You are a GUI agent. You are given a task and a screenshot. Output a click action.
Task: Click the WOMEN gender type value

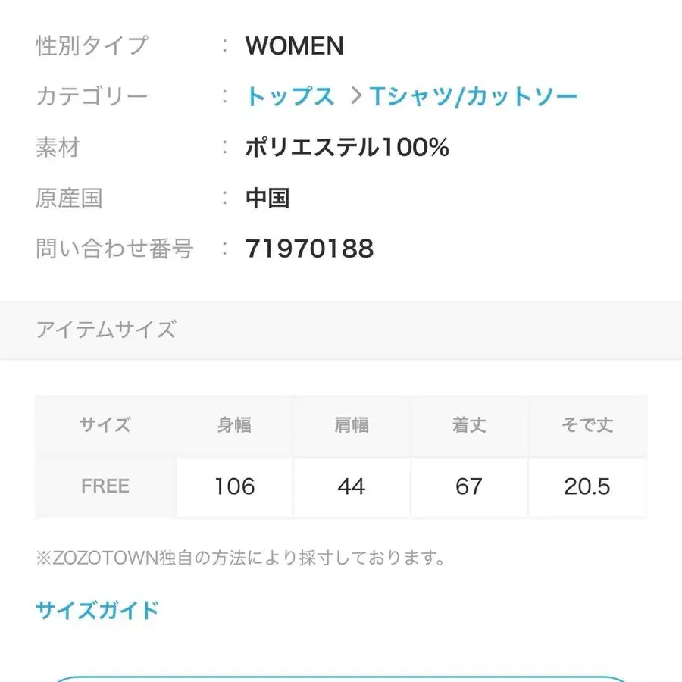point(294,46)
